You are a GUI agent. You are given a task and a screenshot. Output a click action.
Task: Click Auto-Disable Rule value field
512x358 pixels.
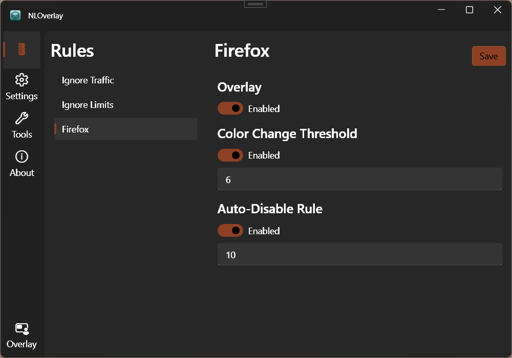tap(359, 254)
